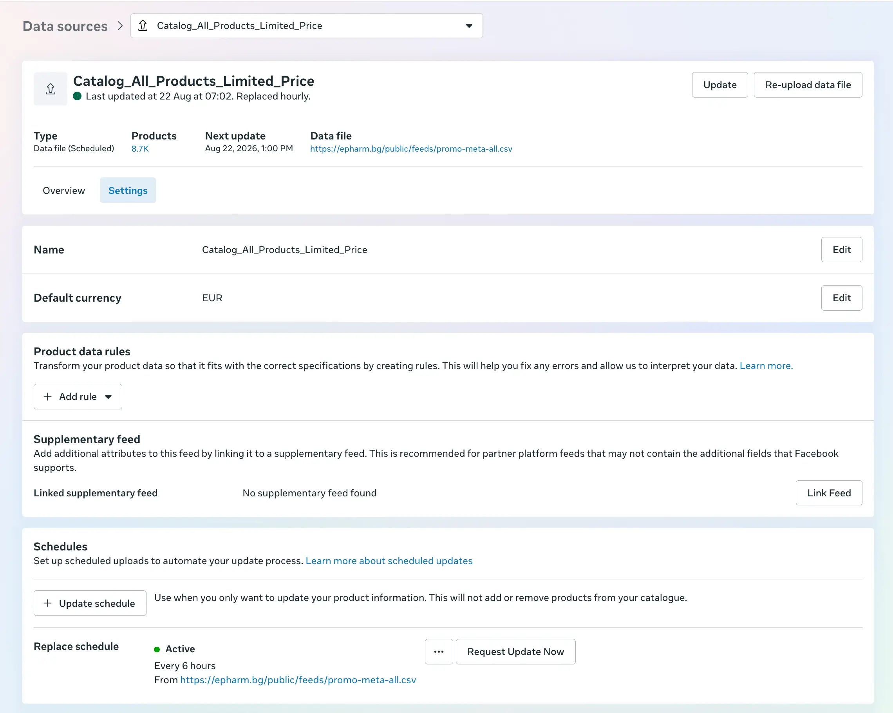
Task: Click the green status dot near Last updated
Action: tap(77, 96)
